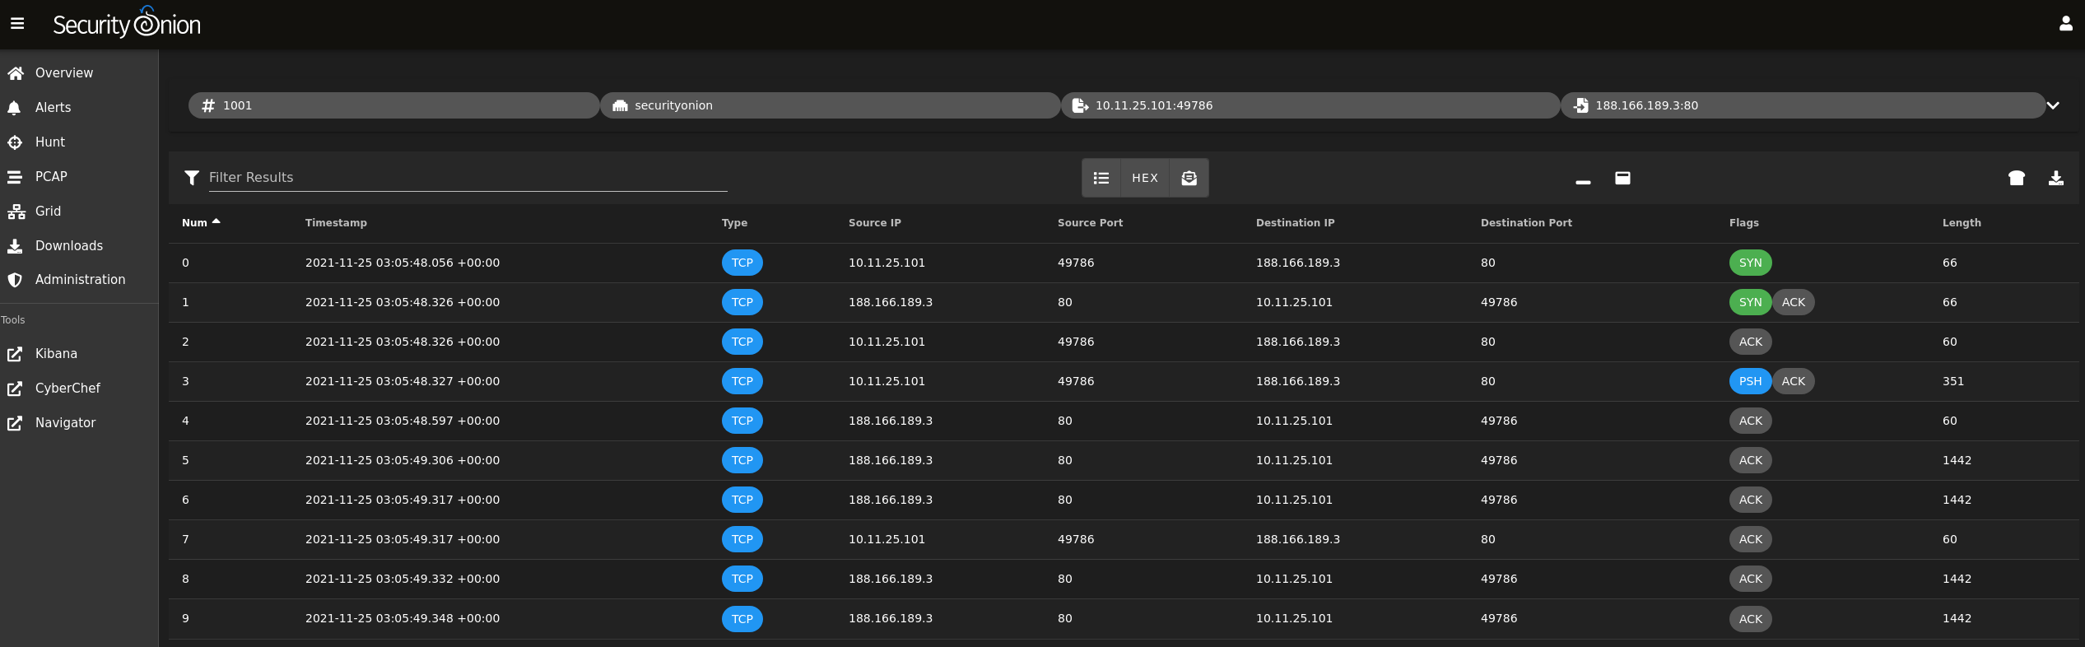
Task: Click the Alerts bell icon
Action: click(14, 108)
